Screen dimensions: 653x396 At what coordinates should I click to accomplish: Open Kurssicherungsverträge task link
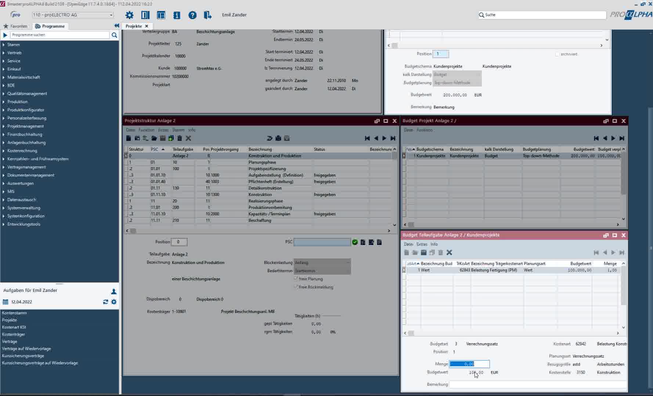point(23,356)
